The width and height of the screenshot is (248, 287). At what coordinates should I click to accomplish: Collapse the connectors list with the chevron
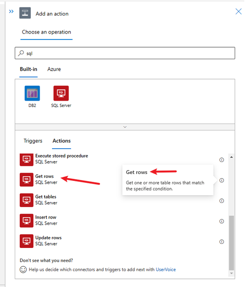point(125,127)
